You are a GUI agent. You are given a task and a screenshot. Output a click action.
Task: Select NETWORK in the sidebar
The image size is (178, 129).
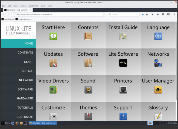tap(18, 80)
